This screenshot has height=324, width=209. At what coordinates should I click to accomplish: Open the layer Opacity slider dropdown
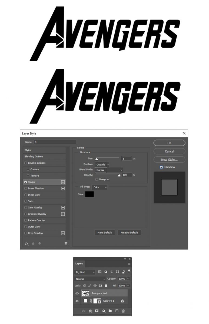point(128,279)
